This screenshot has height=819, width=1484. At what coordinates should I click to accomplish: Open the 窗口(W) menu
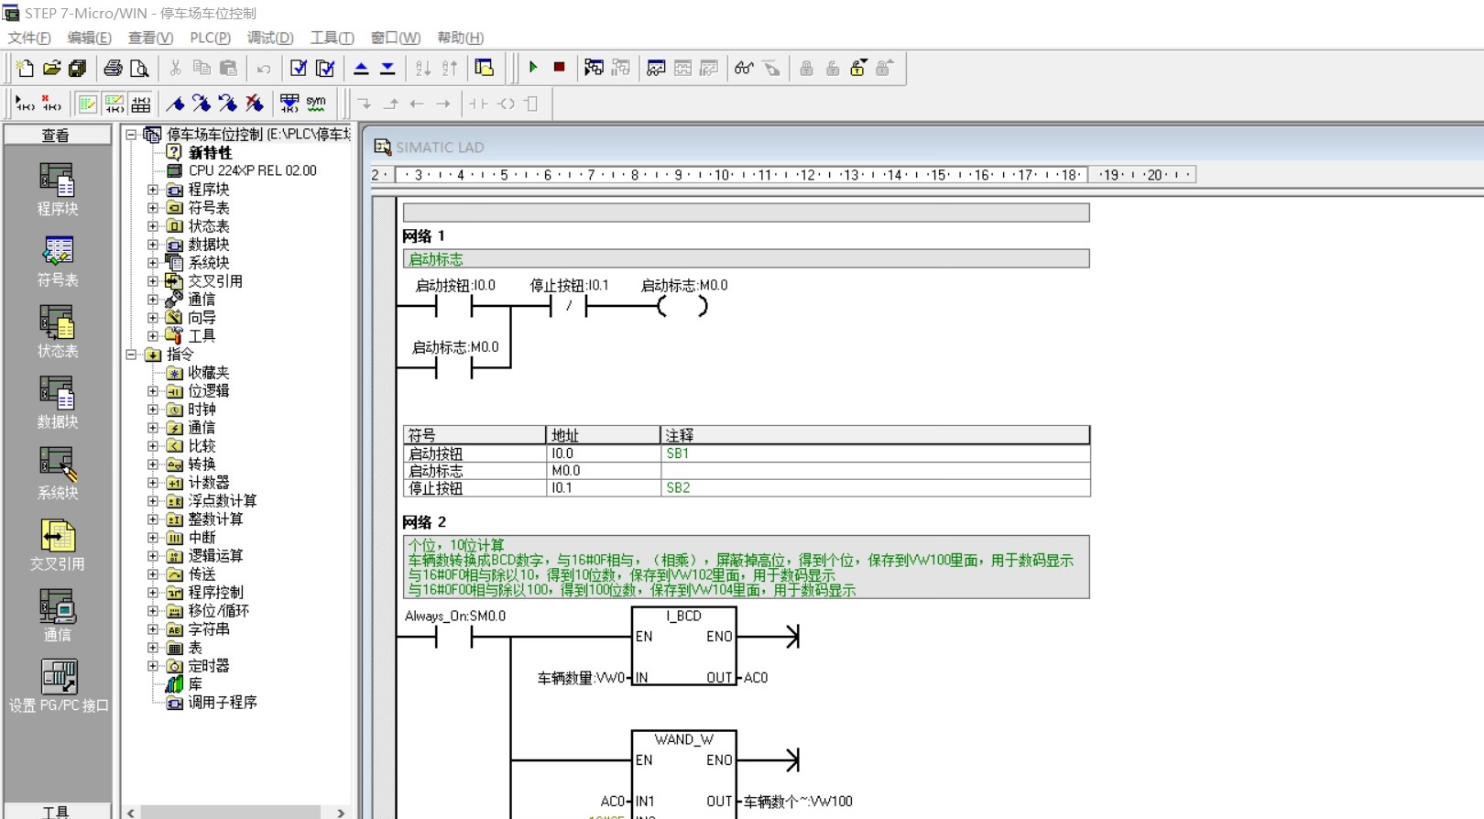click(x=395, y=38)
